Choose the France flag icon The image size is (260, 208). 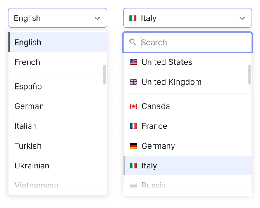click(x=134, y=126)
